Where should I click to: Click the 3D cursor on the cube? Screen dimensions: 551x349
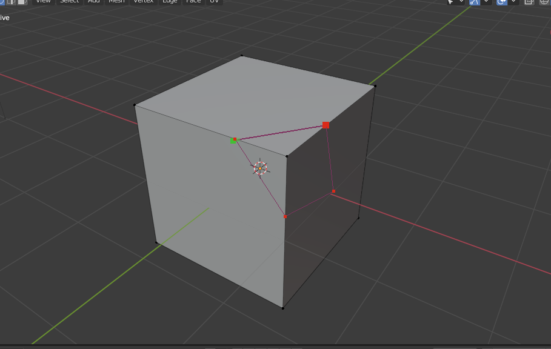260,168
